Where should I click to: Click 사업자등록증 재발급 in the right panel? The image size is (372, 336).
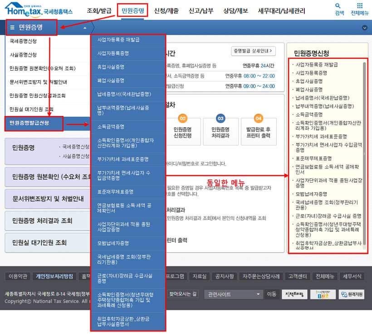[317, 65]
